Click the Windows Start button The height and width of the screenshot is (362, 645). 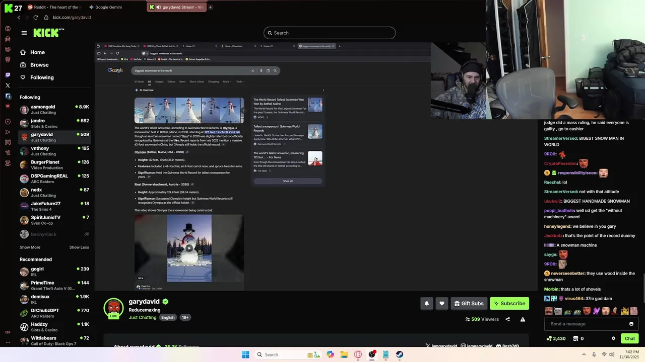pos(245,354)
